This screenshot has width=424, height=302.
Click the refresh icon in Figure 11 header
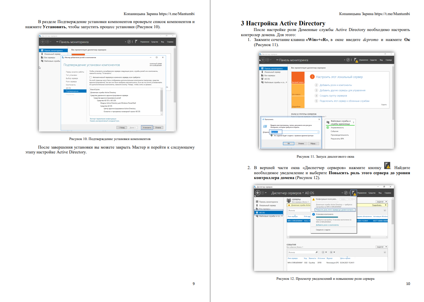coord(348,60)
